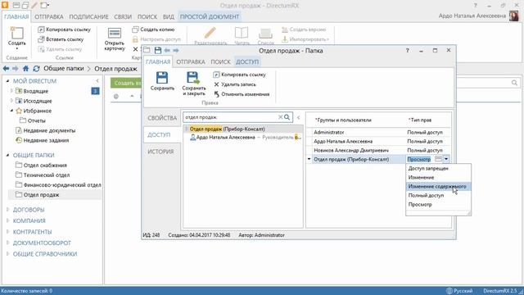524x295 pixels.
Task: Open ОТПРАВКА tab in folder dialog
Action: coord(191,62)
